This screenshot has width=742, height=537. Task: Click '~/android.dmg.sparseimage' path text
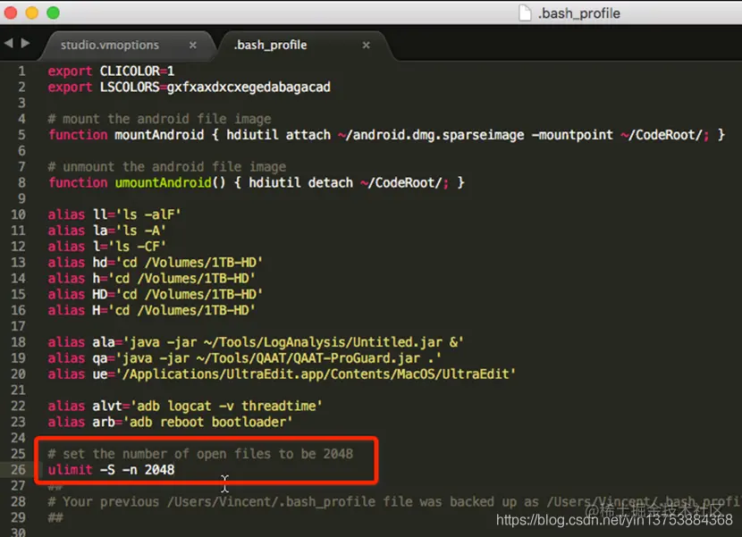(431, 135)
